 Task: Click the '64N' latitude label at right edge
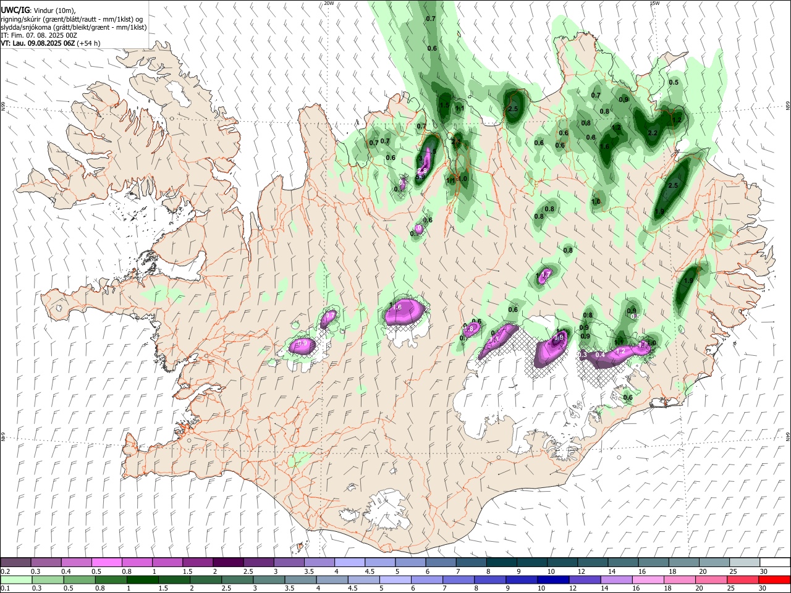click(x=788, y=436)
